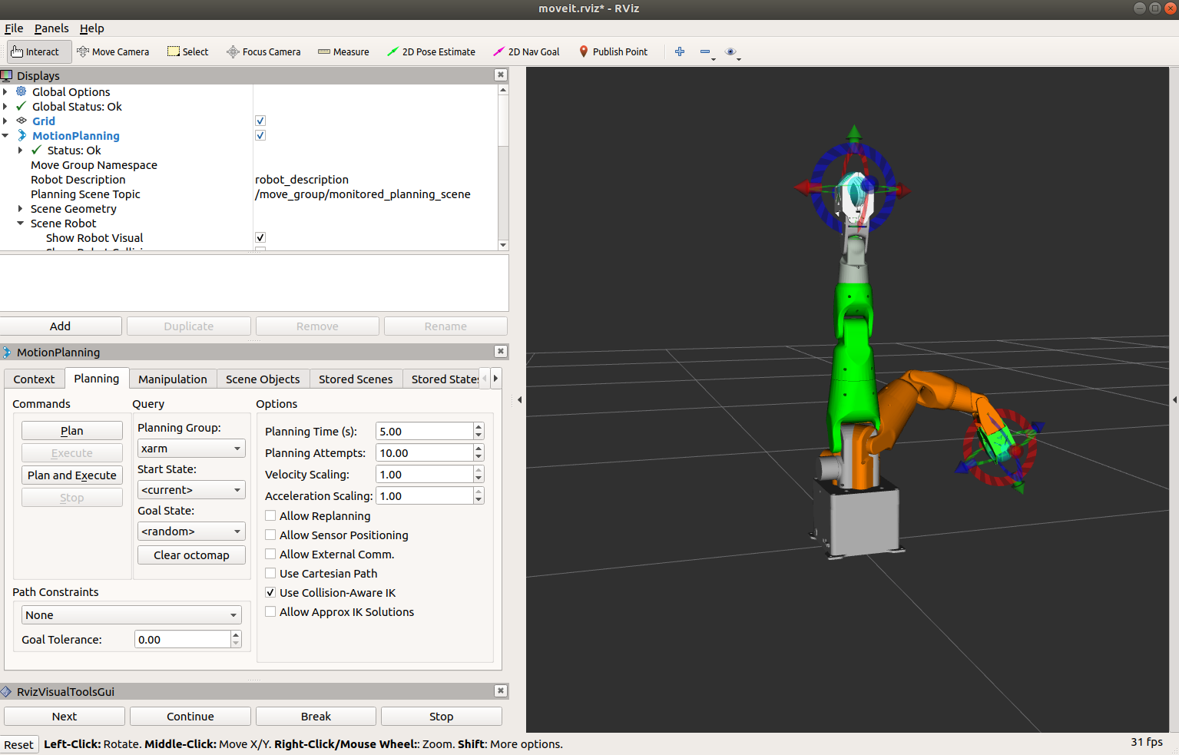Image resolution: width=1179 pixels, height=755 pixels.
Task: Collapse the MotionPlanning tree item
Action: (5, 135)
